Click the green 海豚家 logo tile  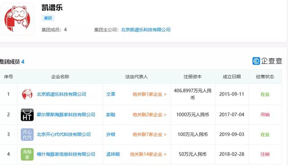[x=27, y=154]
